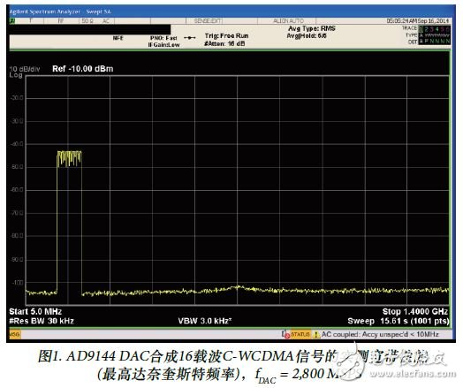Select trace number 1

pos(421,29)
